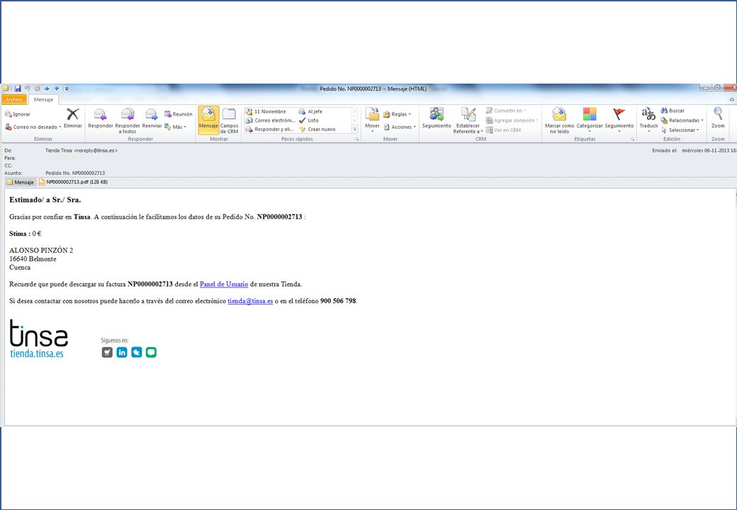This screenshot has height=510, width=737.
Task: Expand the Más dropdown in Responder group
Action: 175,127
